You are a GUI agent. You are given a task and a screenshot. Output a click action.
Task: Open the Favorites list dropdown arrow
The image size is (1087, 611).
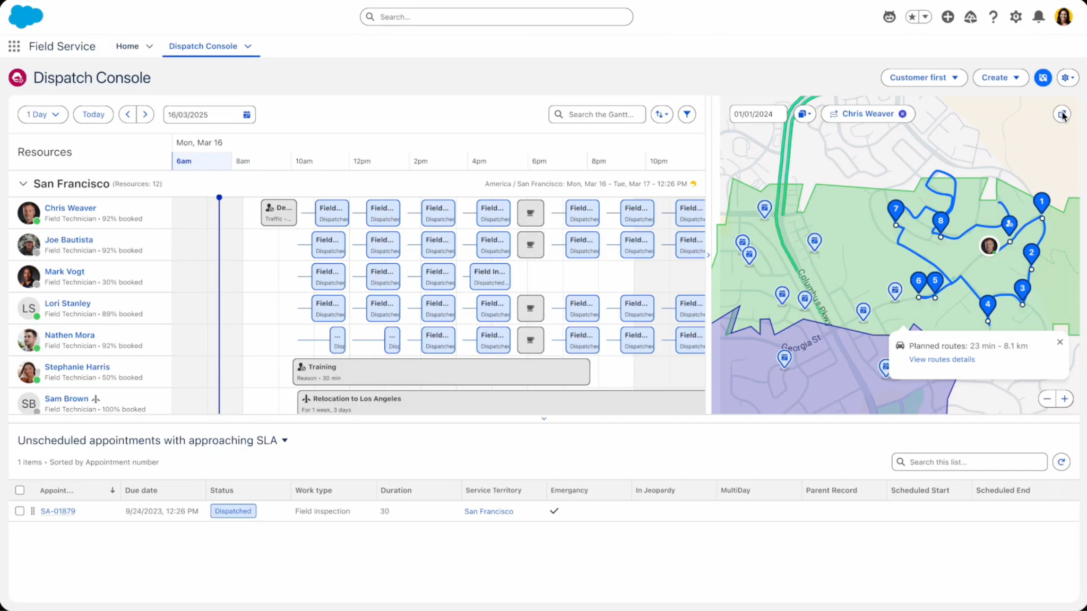(925, 17)
